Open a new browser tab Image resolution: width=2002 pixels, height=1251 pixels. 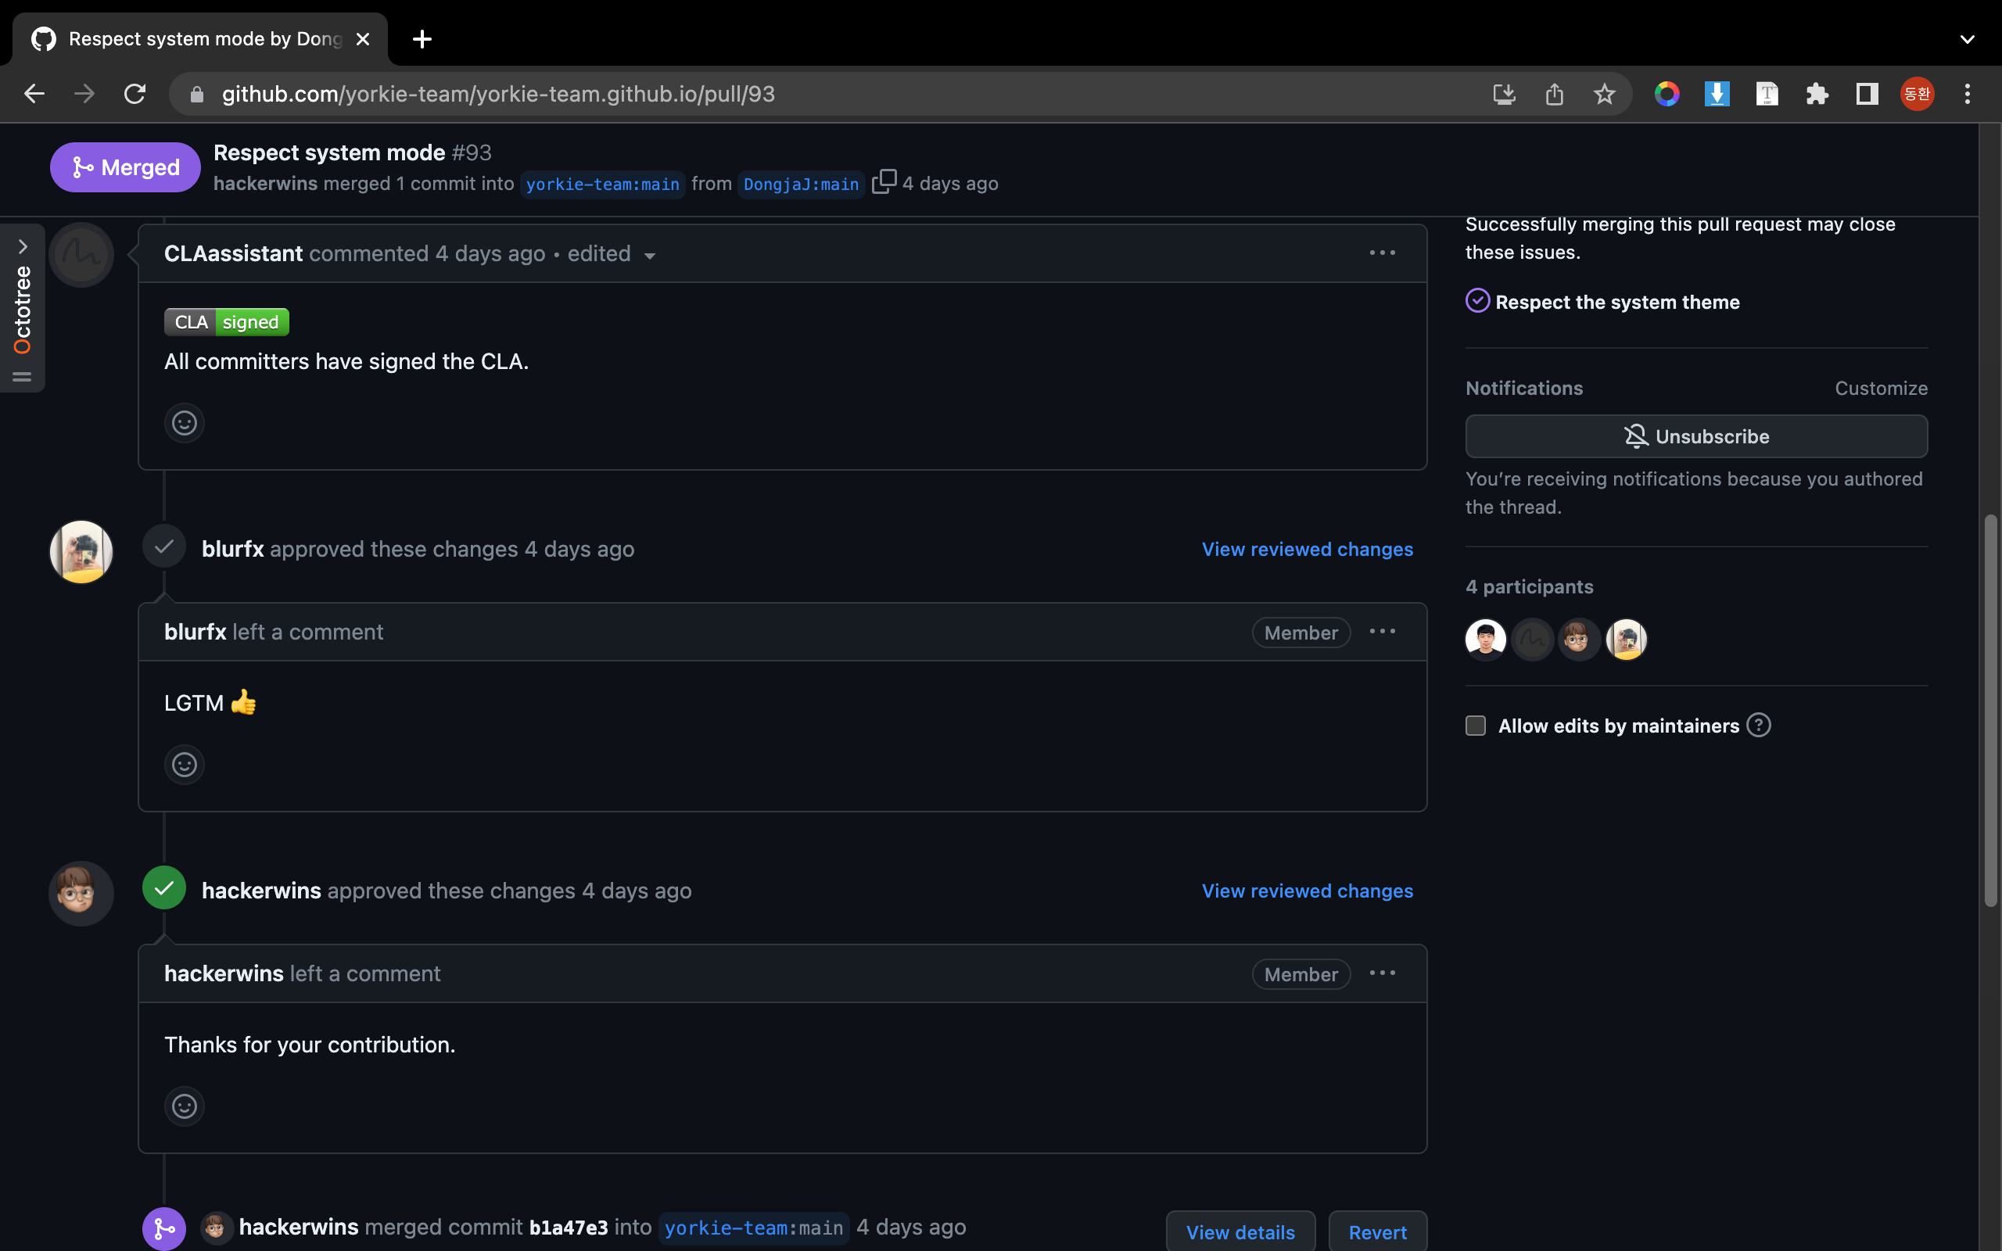[x=422, y=39]
